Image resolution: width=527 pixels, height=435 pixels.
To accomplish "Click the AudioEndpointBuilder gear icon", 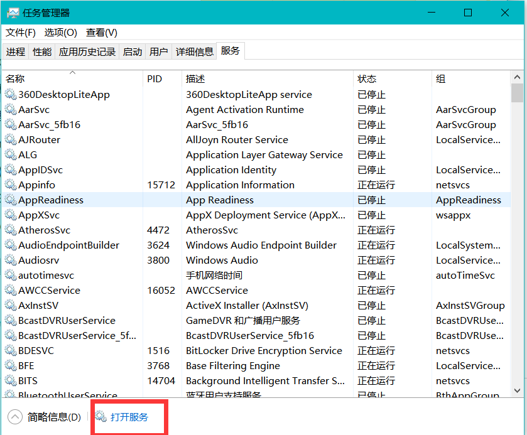I will 11,245.
